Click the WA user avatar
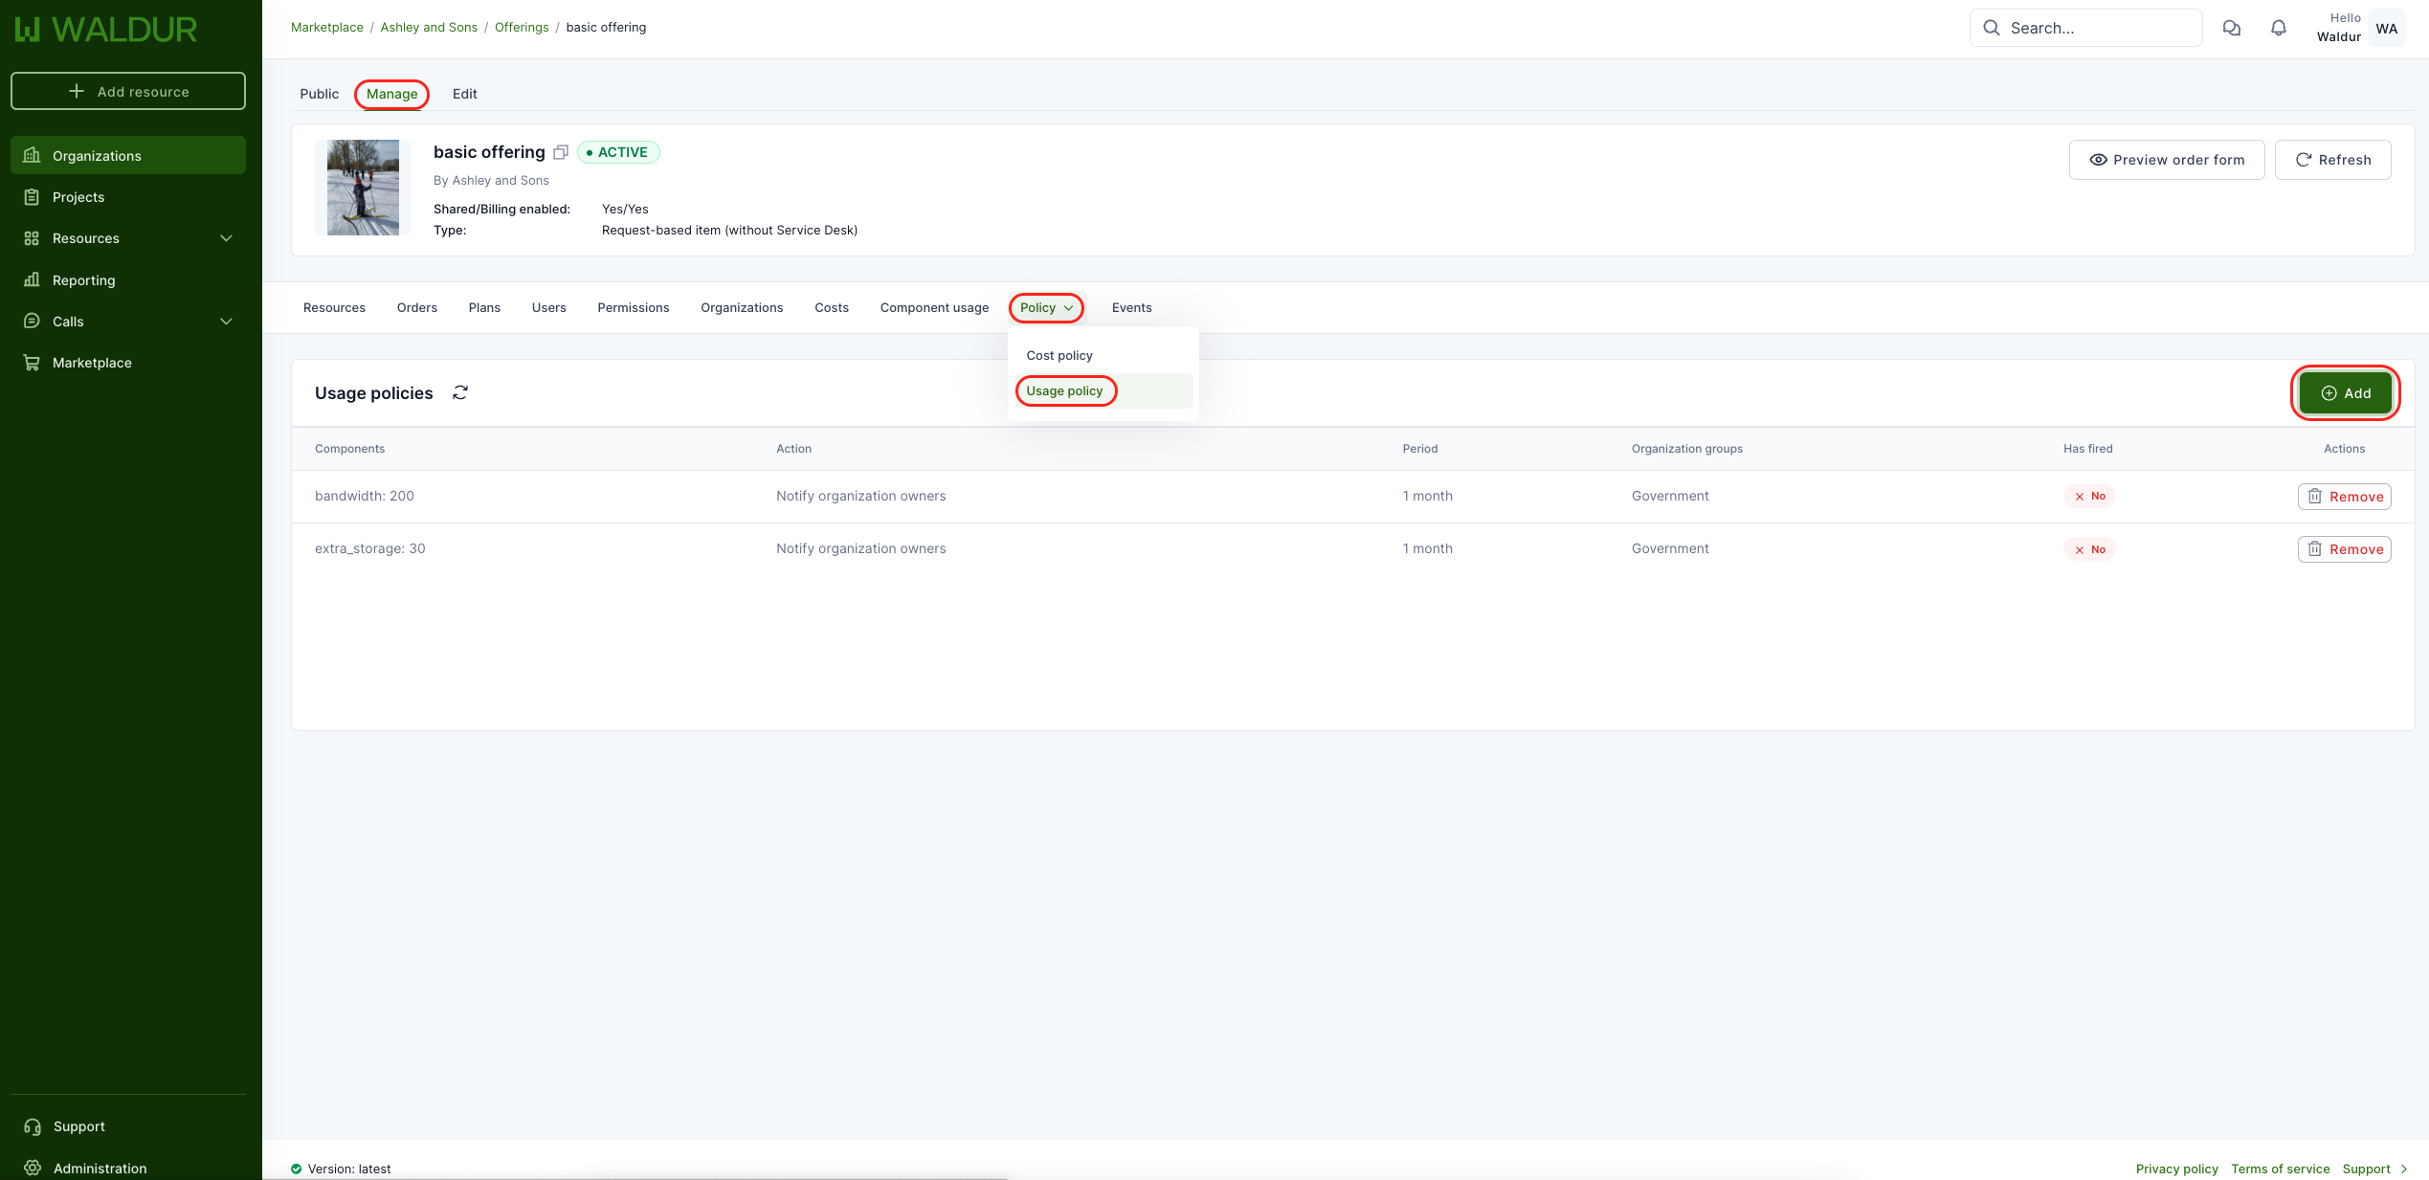The image size is (2429, 1180). 2386,28
